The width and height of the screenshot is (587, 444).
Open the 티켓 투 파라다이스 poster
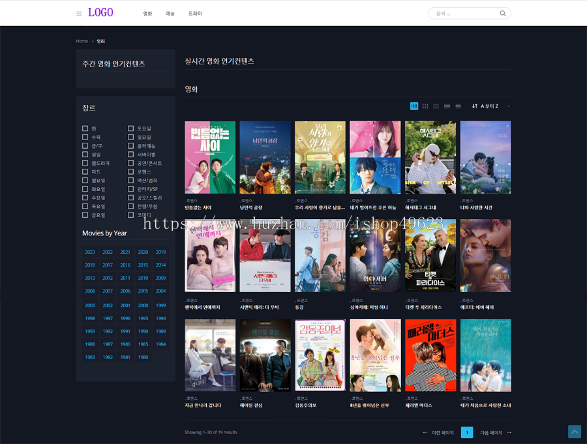[x=430, y=256]
